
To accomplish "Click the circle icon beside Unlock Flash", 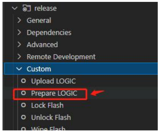I will coord(24,117).
